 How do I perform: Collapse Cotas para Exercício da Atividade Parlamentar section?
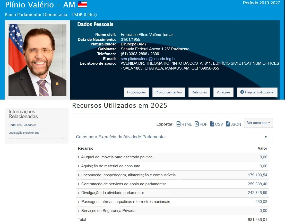(x=265, y=137)
